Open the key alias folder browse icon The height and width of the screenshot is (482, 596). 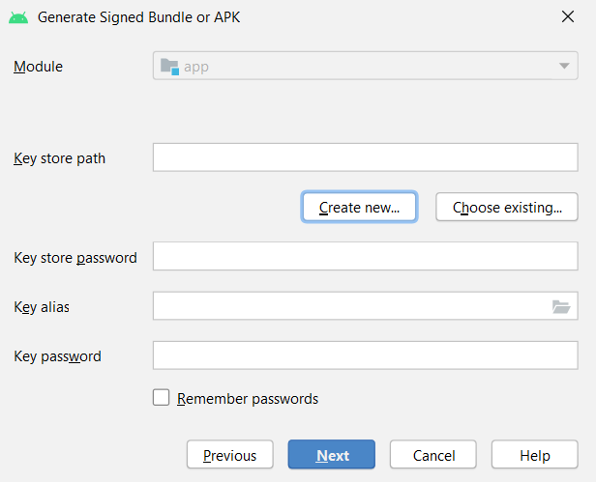[561, 307]
